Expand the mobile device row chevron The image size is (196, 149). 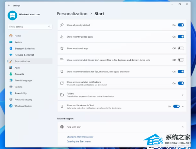coord(183,106)
